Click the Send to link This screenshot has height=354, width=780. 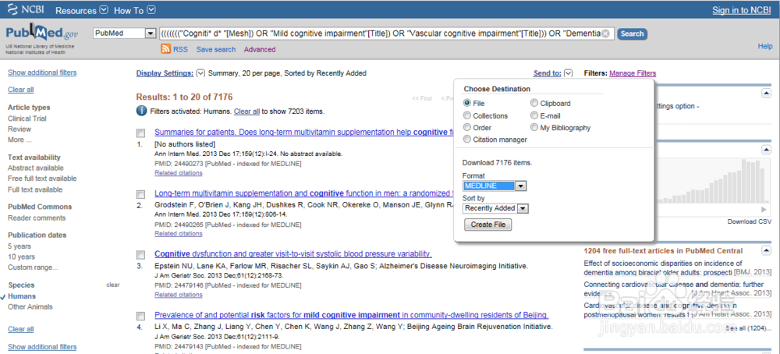[x=548, y=73]
